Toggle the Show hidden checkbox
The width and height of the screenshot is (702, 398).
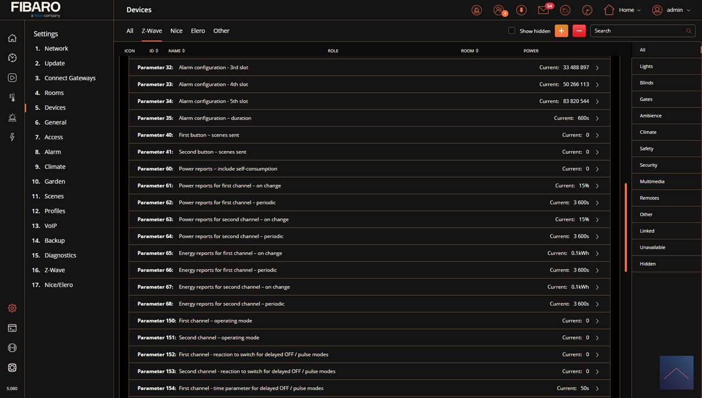pos(511,31)
